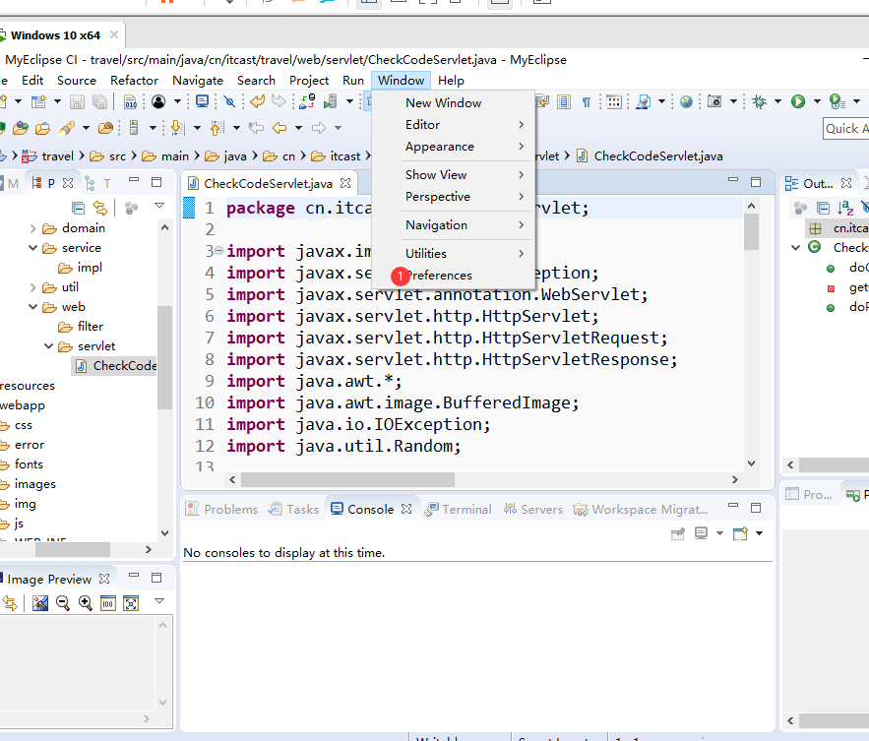Click the block selection mode icon
869x741 pixels.
pos(564,102)
